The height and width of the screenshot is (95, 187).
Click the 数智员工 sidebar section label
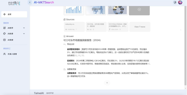click(7, 49)
